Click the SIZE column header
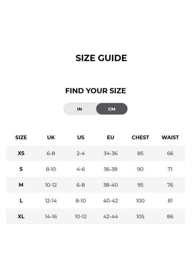Screen dimensions: 192x262 pyautogui.click(x=21, y=138)
